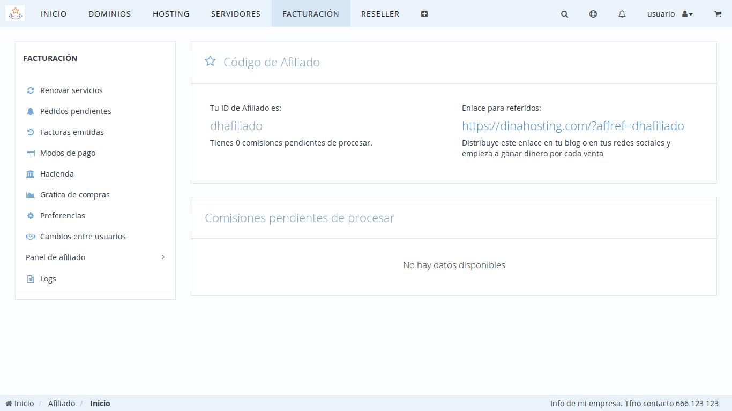The image size is (732, 411).
Task: Open the SERVIDORES menu
Action: tap(236, 14)
